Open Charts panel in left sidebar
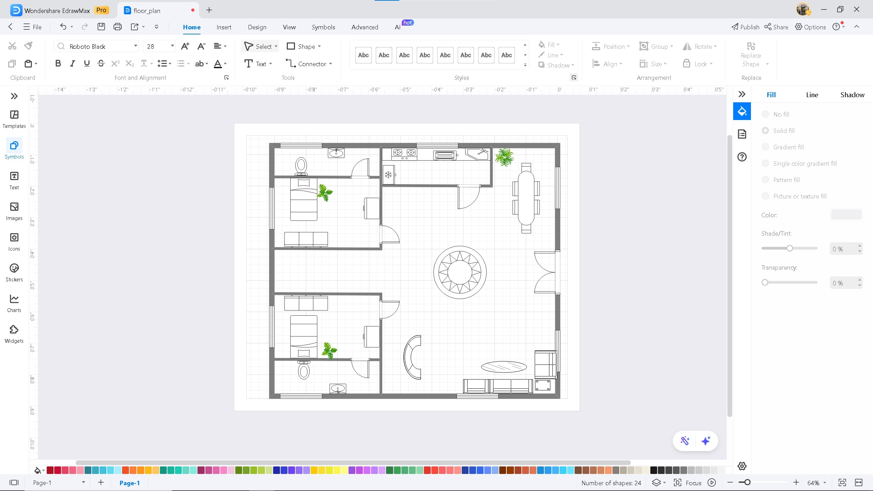This screenshot has height=491, width=873. [x=14, y=303]
